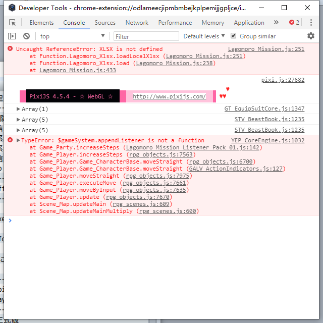Click the error icon beside the TypeError message
The width and height of the screenshot is (323, 323).
pos(10,140)
